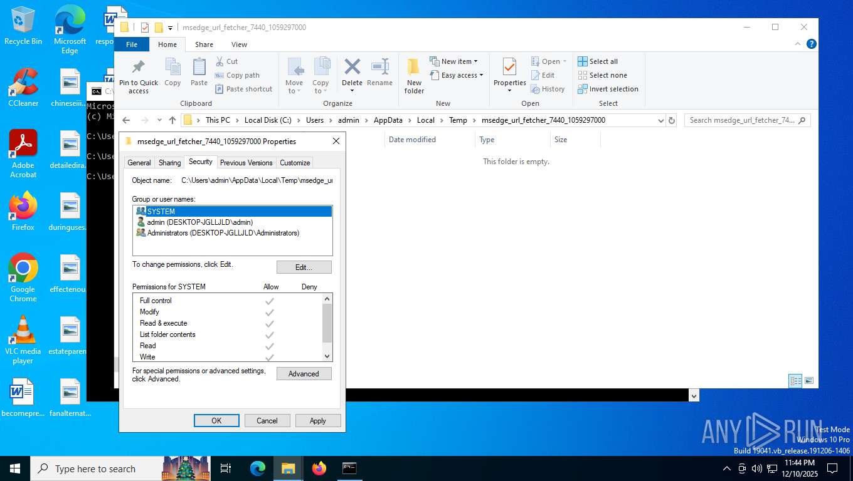
Task: Click Select all in ribbon
Action: [598, 61]
